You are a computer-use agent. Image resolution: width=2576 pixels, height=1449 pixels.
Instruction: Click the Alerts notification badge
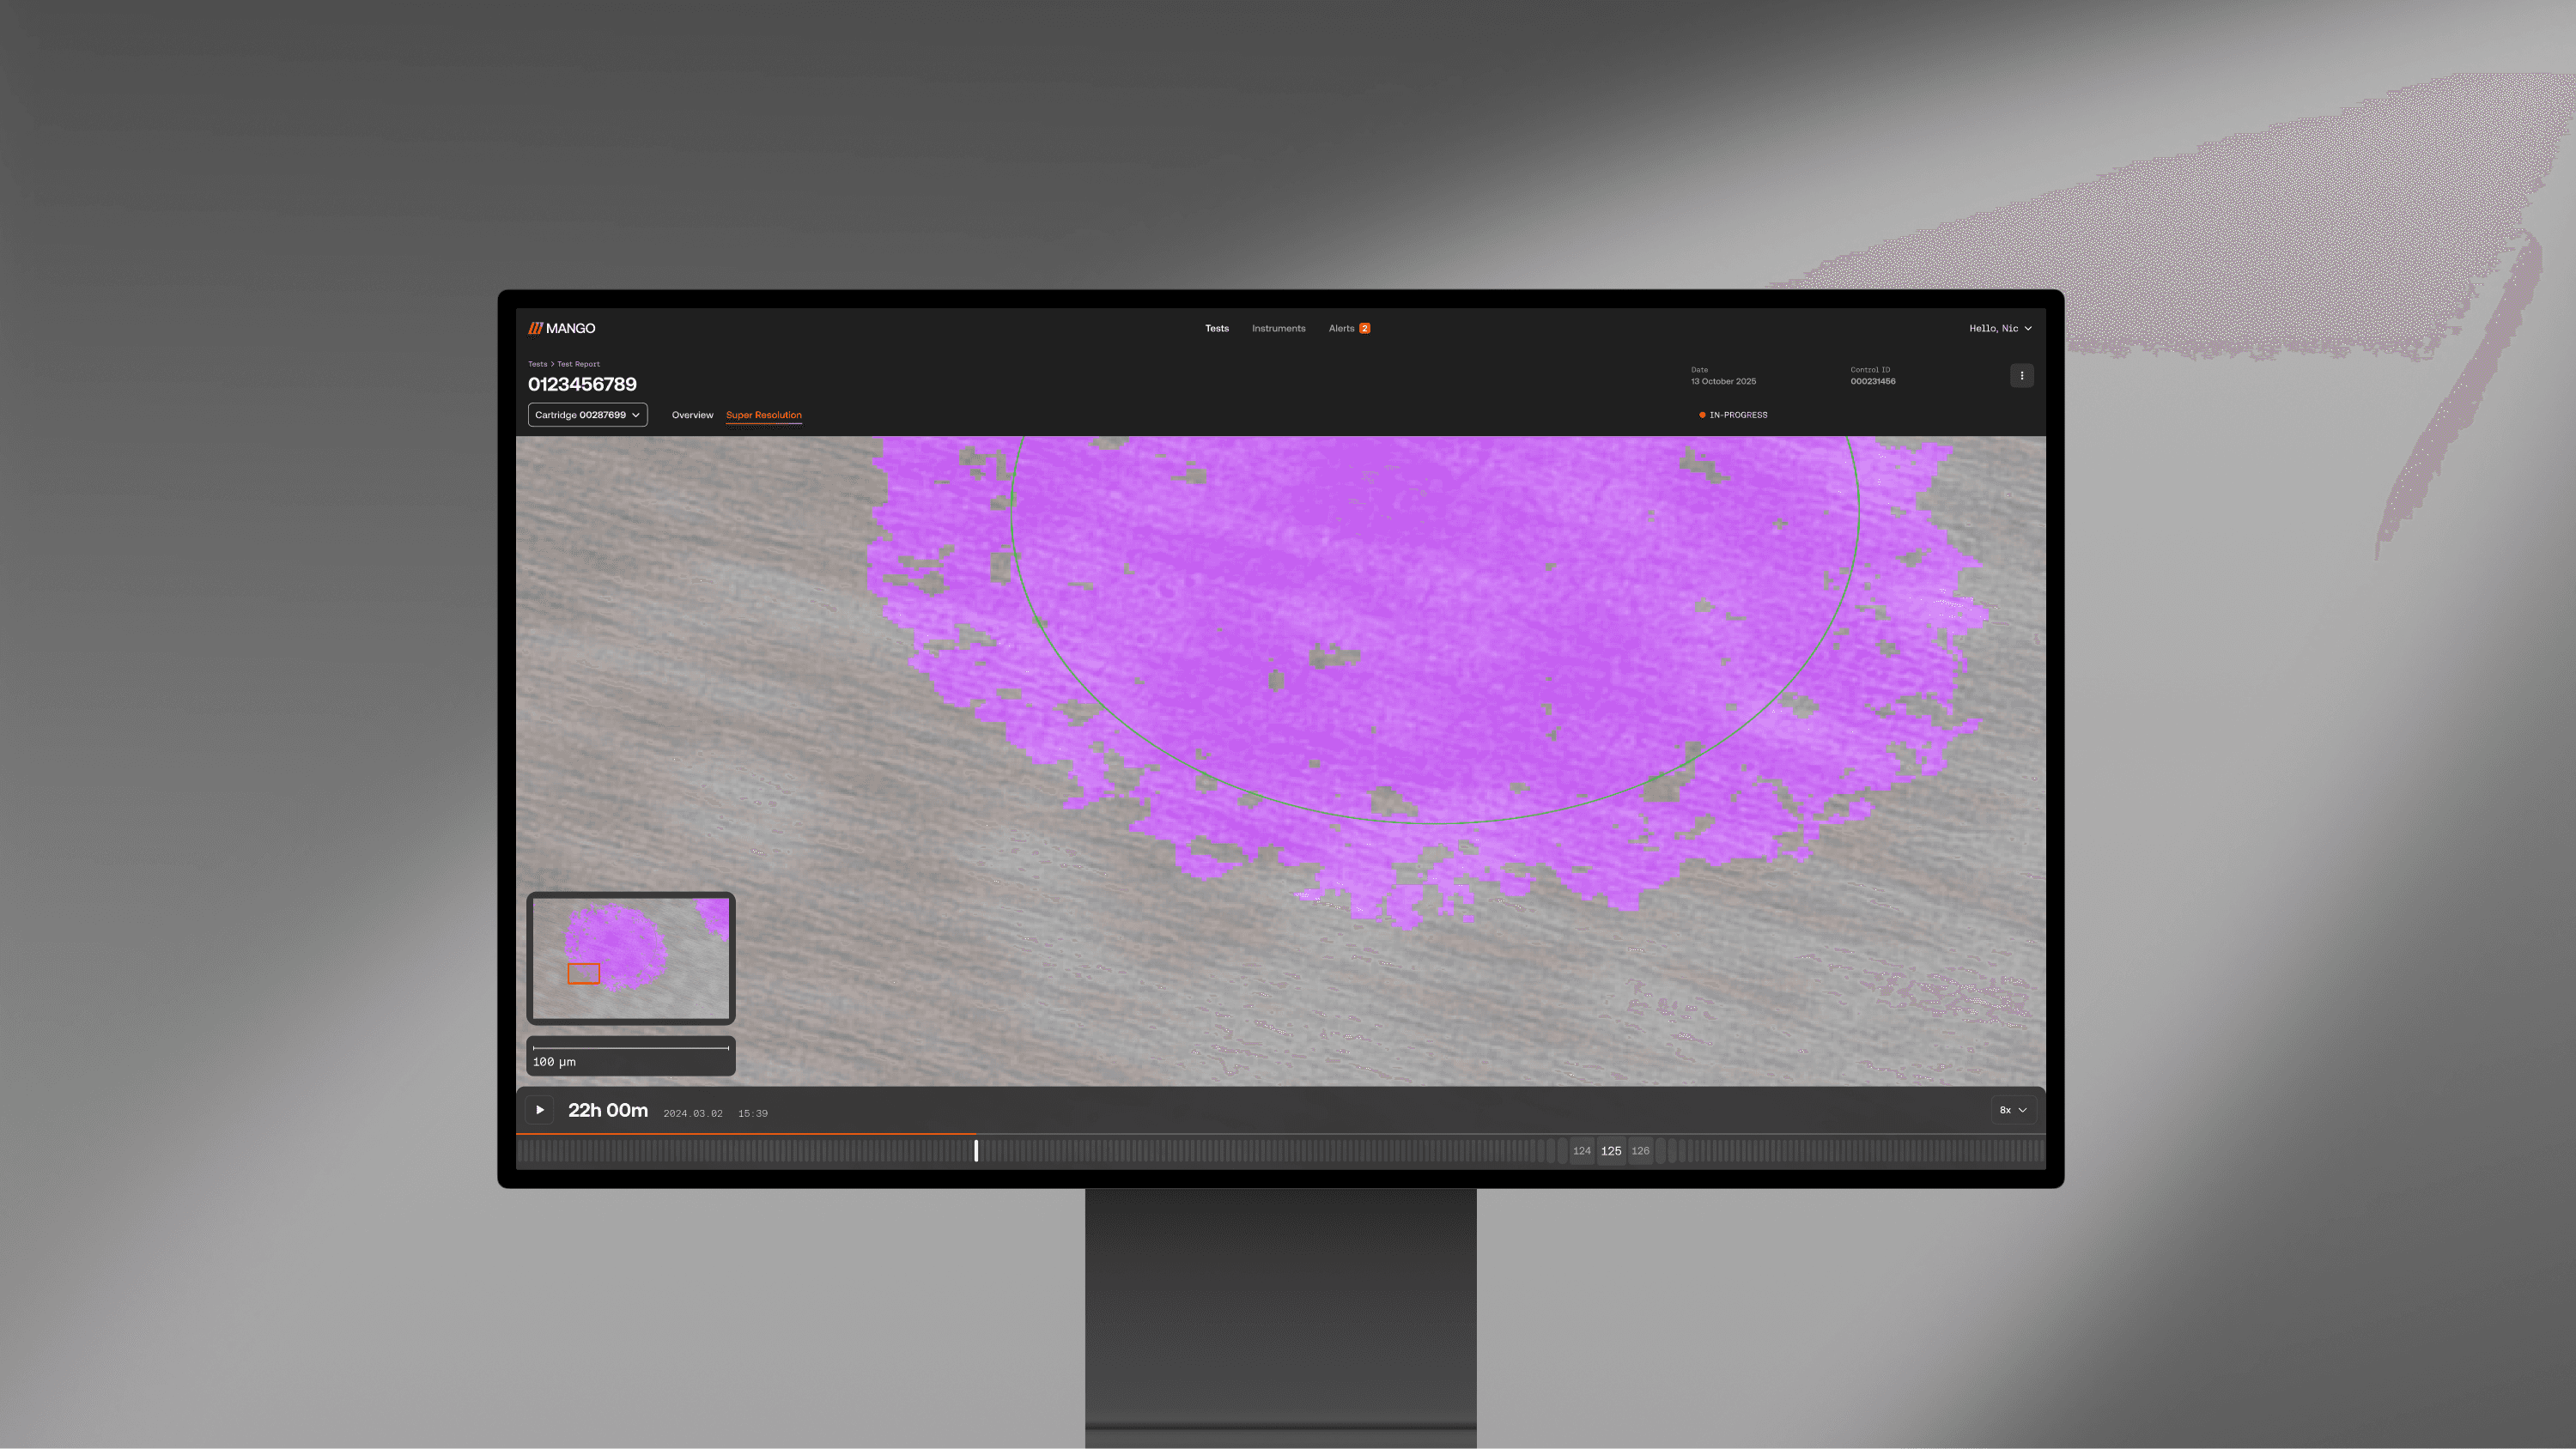pyautogui.click(x=1364, y=328)
